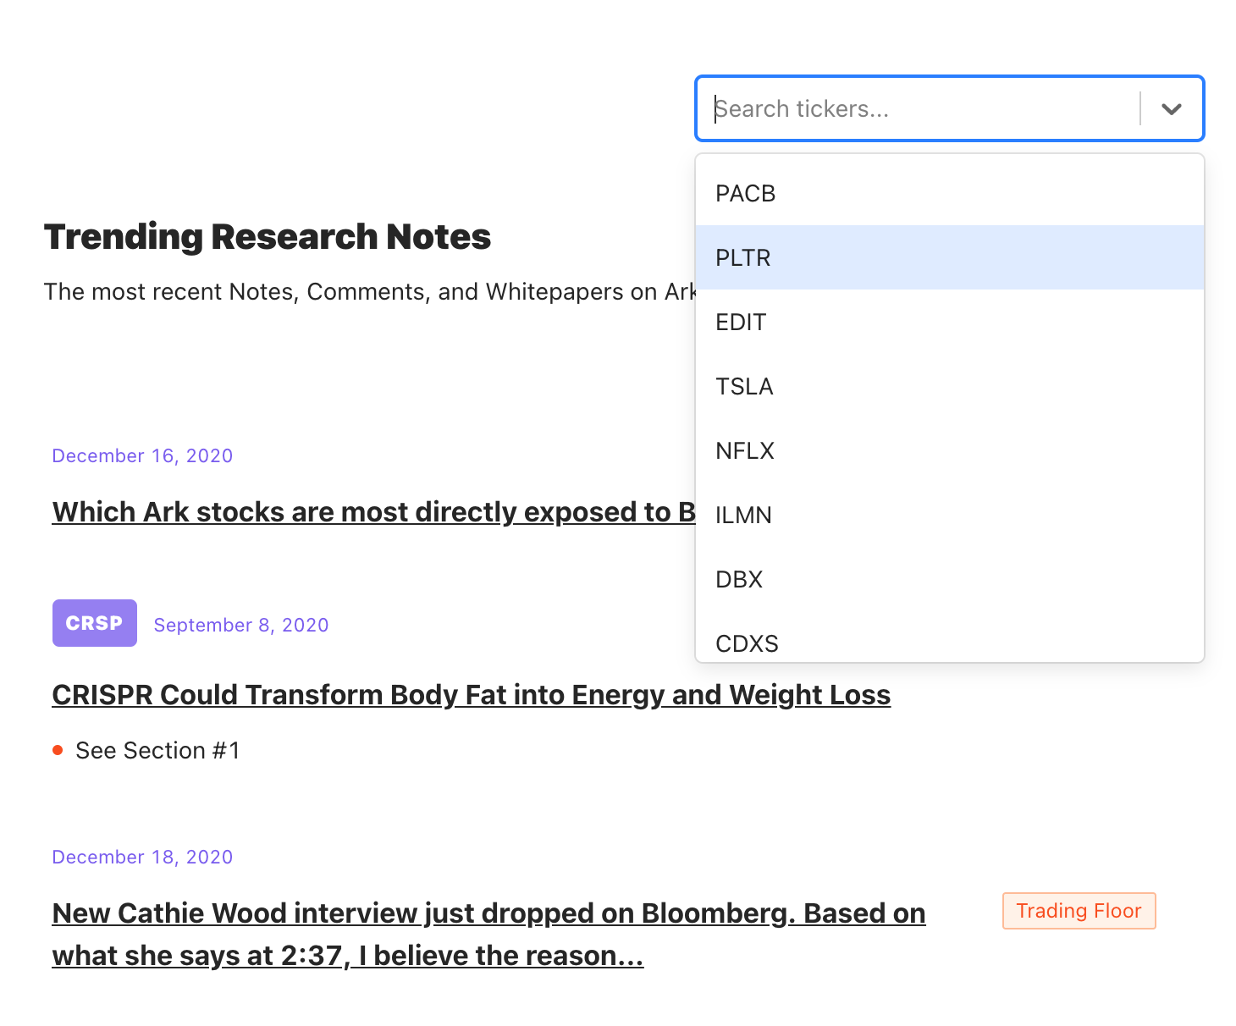
Task: Choose NFLX from the dropdown
Action: pyautogui.click(x=949, y=451)
